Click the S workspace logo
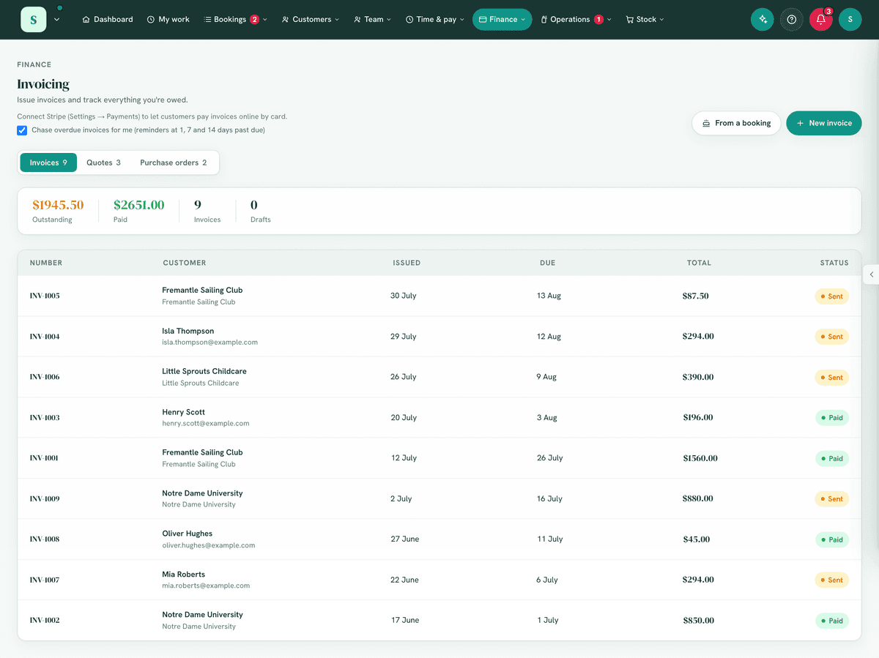Viewport: 879px width, 658px height. coord(34,19)
